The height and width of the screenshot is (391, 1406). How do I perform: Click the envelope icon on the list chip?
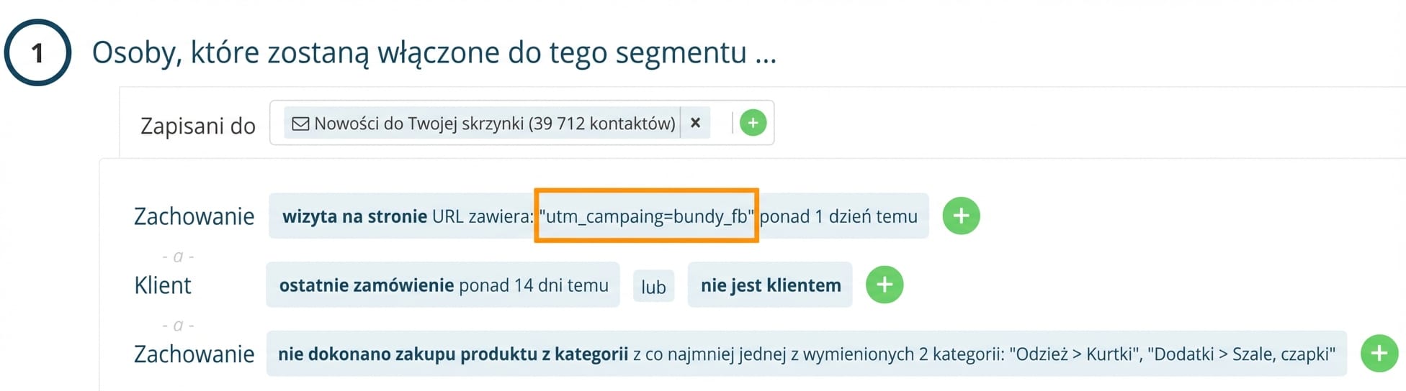(x=300, y=124)
